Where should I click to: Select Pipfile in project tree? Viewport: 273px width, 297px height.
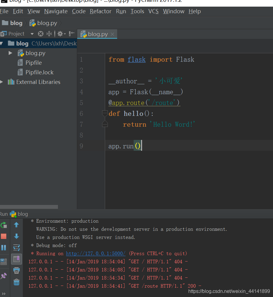(33, 63)
